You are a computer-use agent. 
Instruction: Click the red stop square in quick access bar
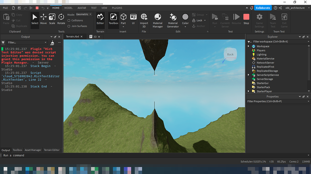pos(37,8)
